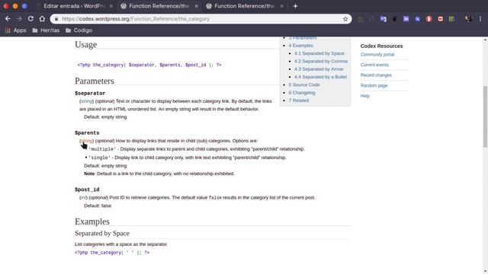Image resolution: width=488 pixels, height=274 pixels.
Task: Jump to 4.1 Separated by Space
Action: tap(319, 53)
